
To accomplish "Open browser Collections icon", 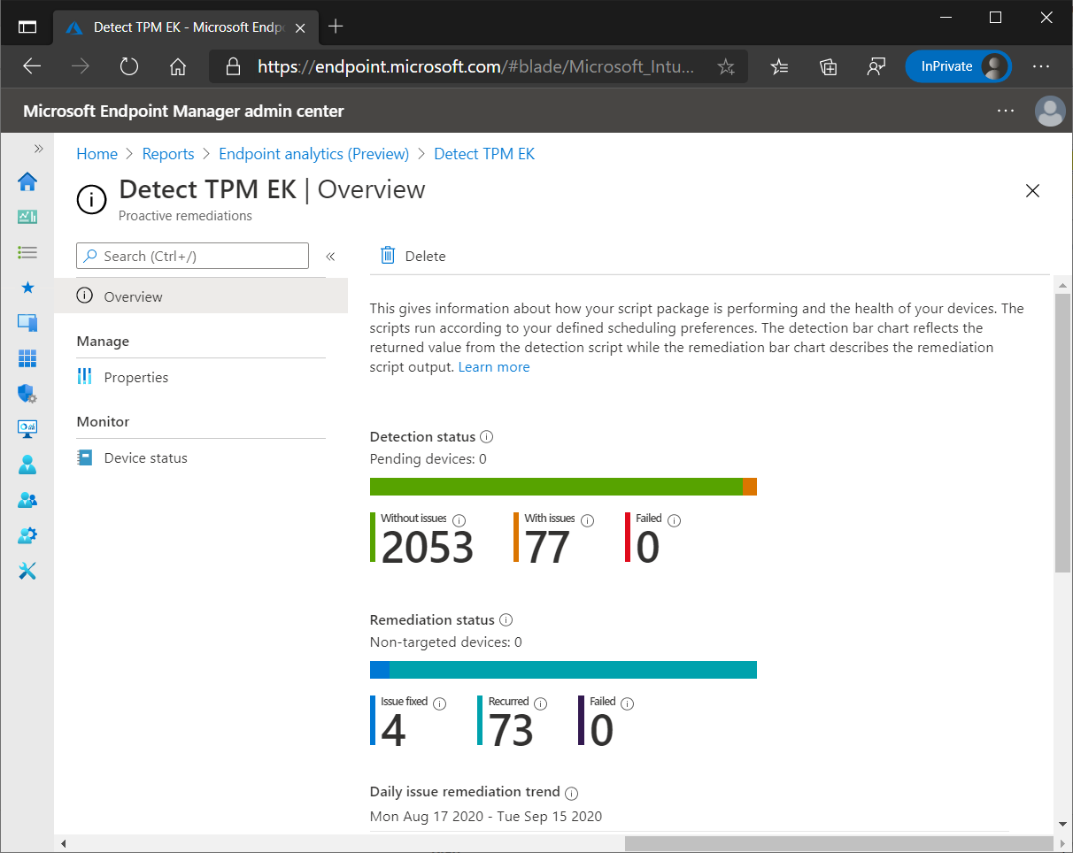I will pos(828,66).
